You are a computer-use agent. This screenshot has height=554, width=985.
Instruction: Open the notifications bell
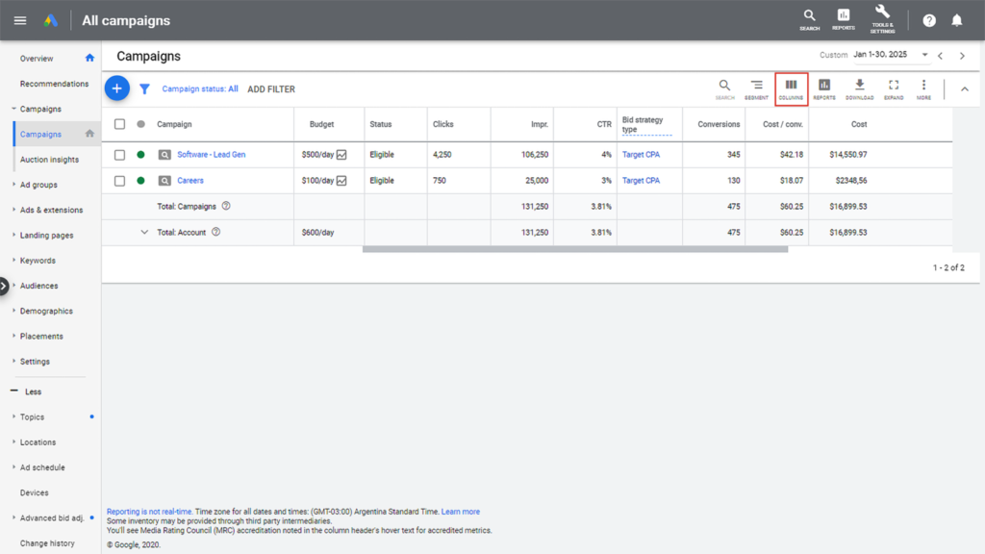[956, 20]
